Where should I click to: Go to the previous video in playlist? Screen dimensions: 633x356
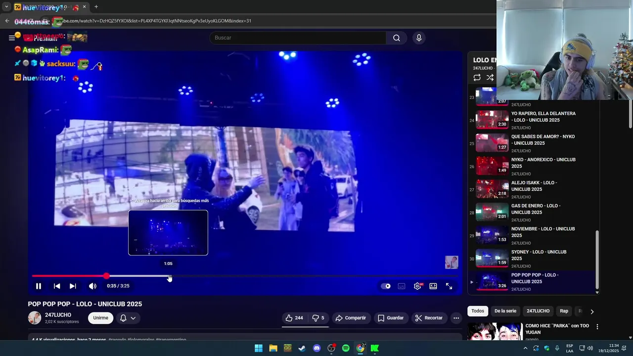57,286
